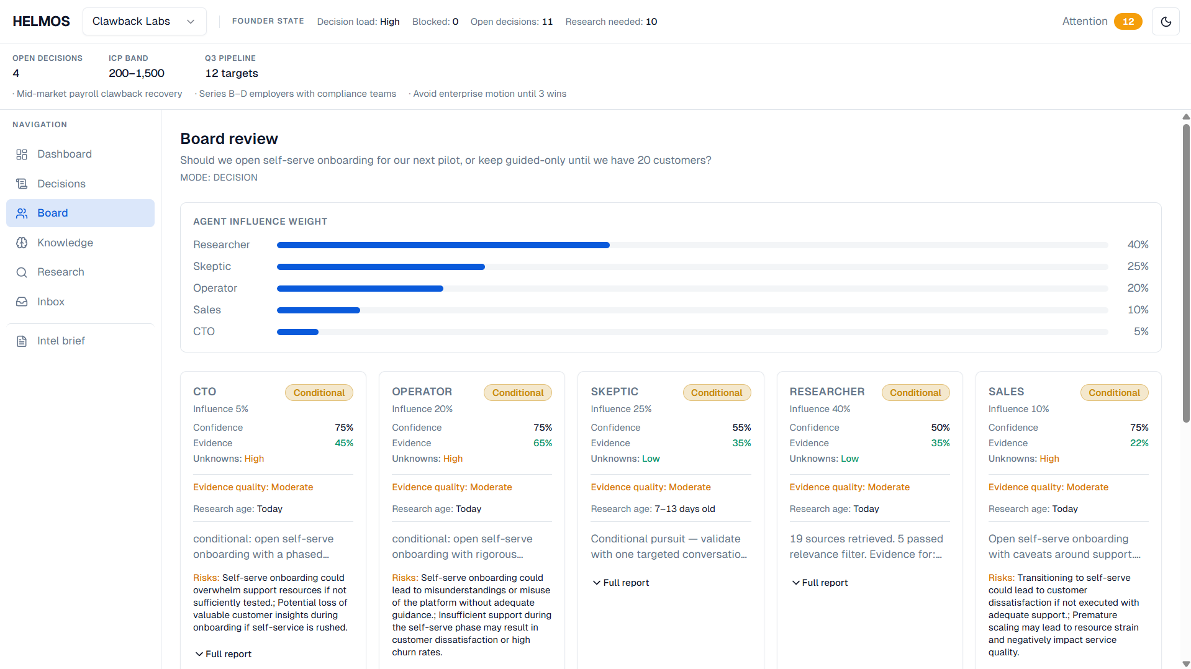Click Sales card Conditional badge

(1114, 393)
